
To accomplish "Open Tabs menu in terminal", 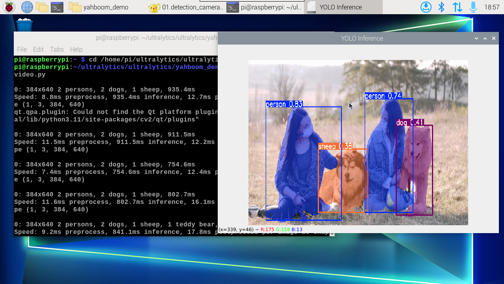I will (x=57, y=49).
